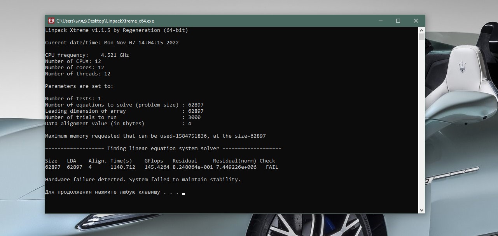Viewport: 498px width, 236px height.
Task: Click the residual value 8.248064e-001
Action: click(x=193, y=167)
